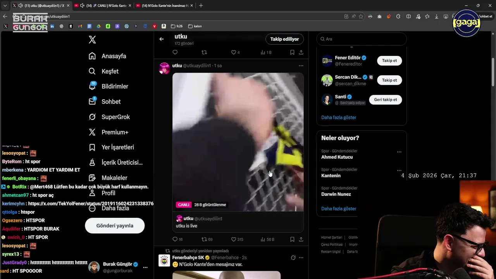This screenshot has height=279, width=496.
Task: Click the X logo atop the sidebar
Action: coord(92,40)
